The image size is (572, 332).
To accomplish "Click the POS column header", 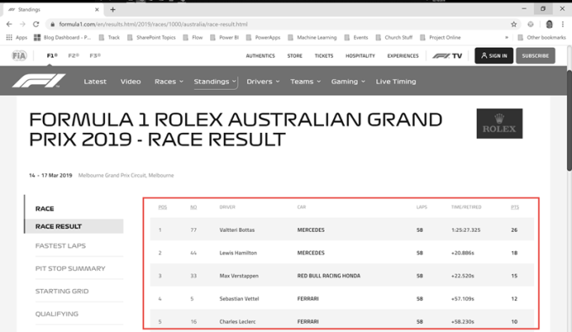I will (162, 207).
